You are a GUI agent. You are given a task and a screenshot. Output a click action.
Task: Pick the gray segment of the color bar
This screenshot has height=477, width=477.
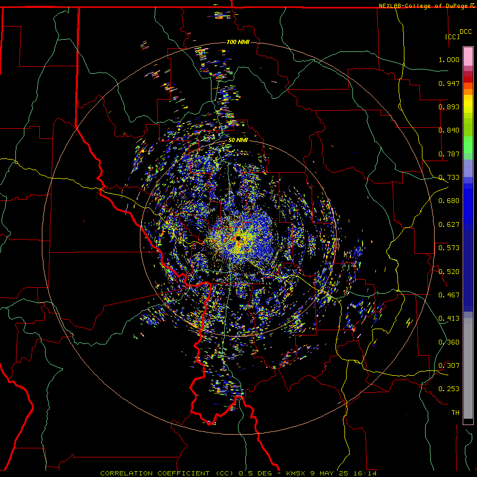click(x=468, y=368)
